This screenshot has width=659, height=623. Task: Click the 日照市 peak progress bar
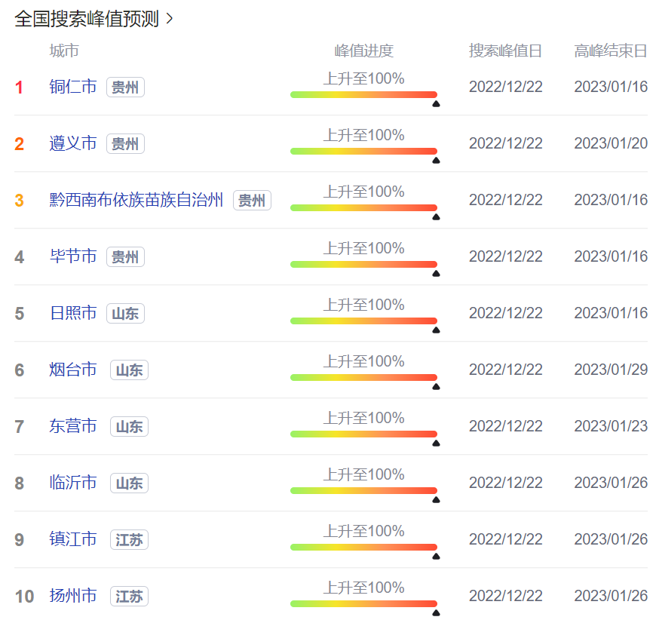click(x=364, y=321)
